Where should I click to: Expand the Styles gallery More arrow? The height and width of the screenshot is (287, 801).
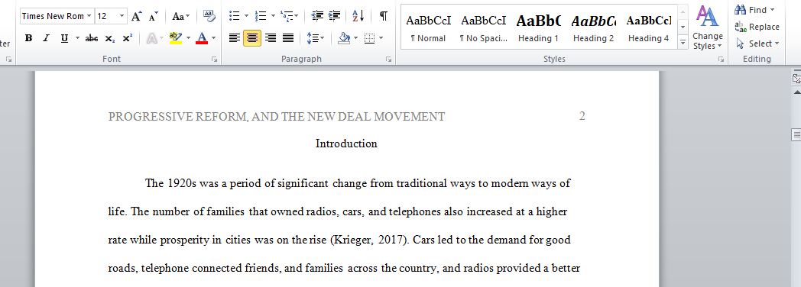[683, 43]
